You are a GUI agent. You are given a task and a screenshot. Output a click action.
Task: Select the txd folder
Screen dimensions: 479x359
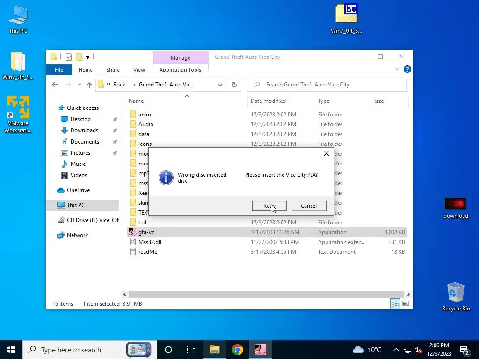click(x=142, y=223)
